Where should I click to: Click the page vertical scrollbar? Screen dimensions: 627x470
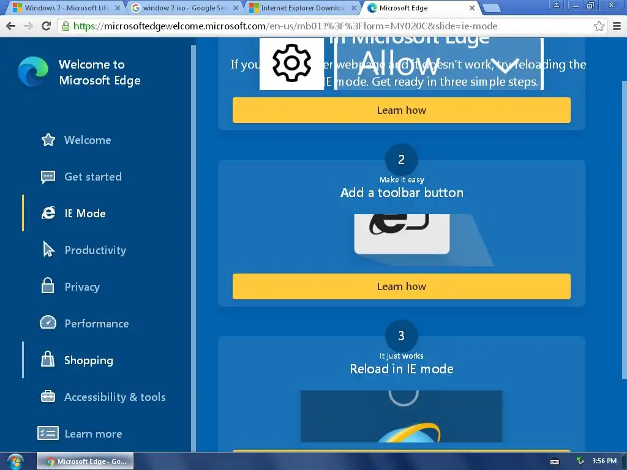(x=624, y=229)
